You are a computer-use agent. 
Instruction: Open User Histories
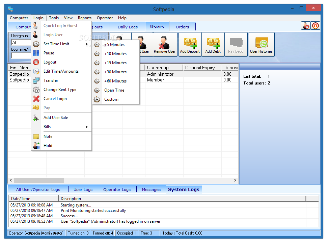tap(262, 44)
